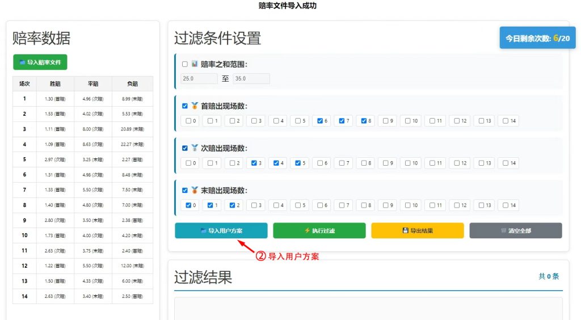581x320 pixels.
Task: Enable the 赔率之和范围 checkbox
Action: (x=185, y=64)
